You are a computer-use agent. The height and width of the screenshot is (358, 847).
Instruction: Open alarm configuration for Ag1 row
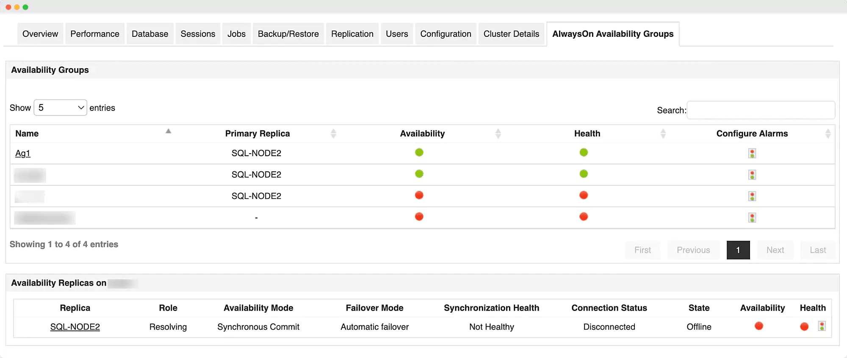pyautogui.click(x=752, y=153)
